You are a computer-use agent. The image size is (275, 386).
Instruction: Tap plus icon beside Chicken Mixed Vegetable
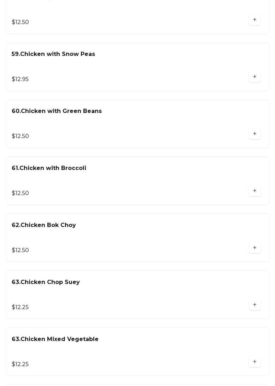[x=254, y=362]
